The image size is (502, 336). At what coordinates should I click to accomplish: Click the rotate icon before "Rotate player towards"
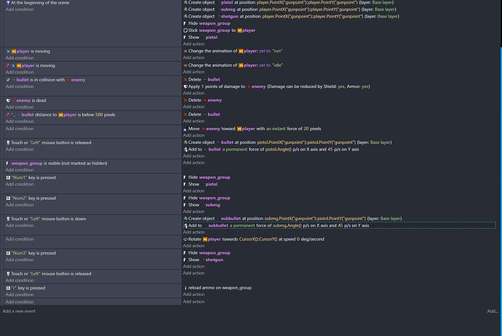click(x=186, y=239)
